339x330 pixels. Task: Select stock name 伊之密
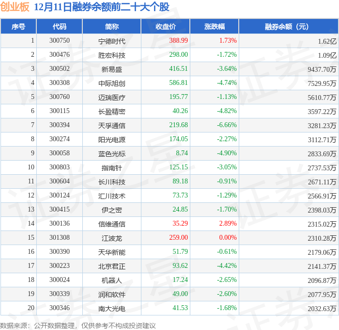click(112, 210)
